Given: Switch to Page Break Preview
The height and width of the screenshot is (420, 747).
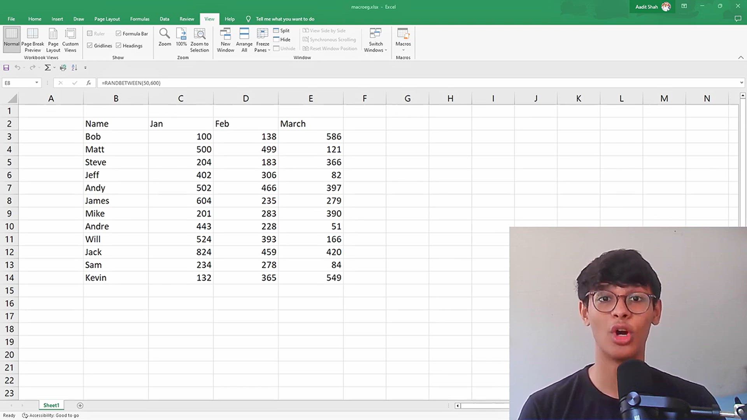Looking at the screenshot, I should (x=33, y=40).
